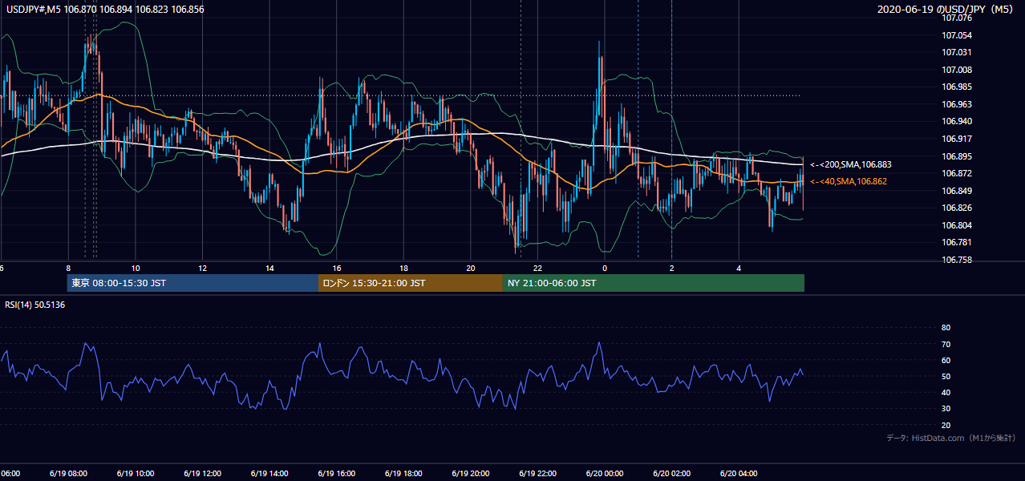1025x481 pixels.
Task: Click the RSI 40 level label
Action: click(946, 392)
